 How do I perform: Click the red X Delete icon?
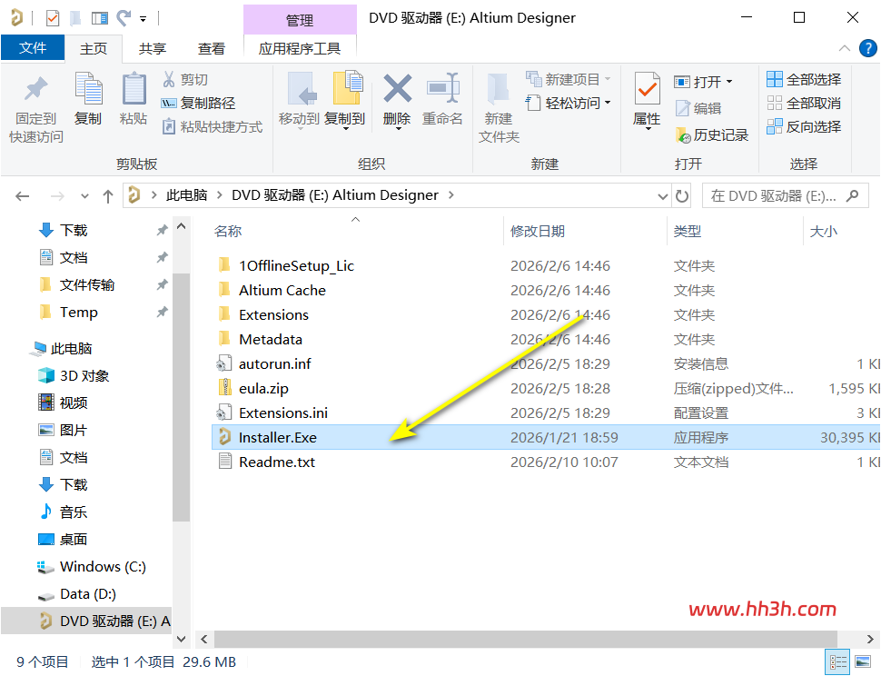tap(397, 89)
